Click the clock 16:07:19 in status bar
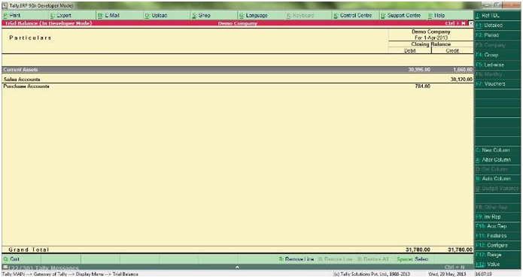Viewport: 523px width, 278px height. pos(483,274)
